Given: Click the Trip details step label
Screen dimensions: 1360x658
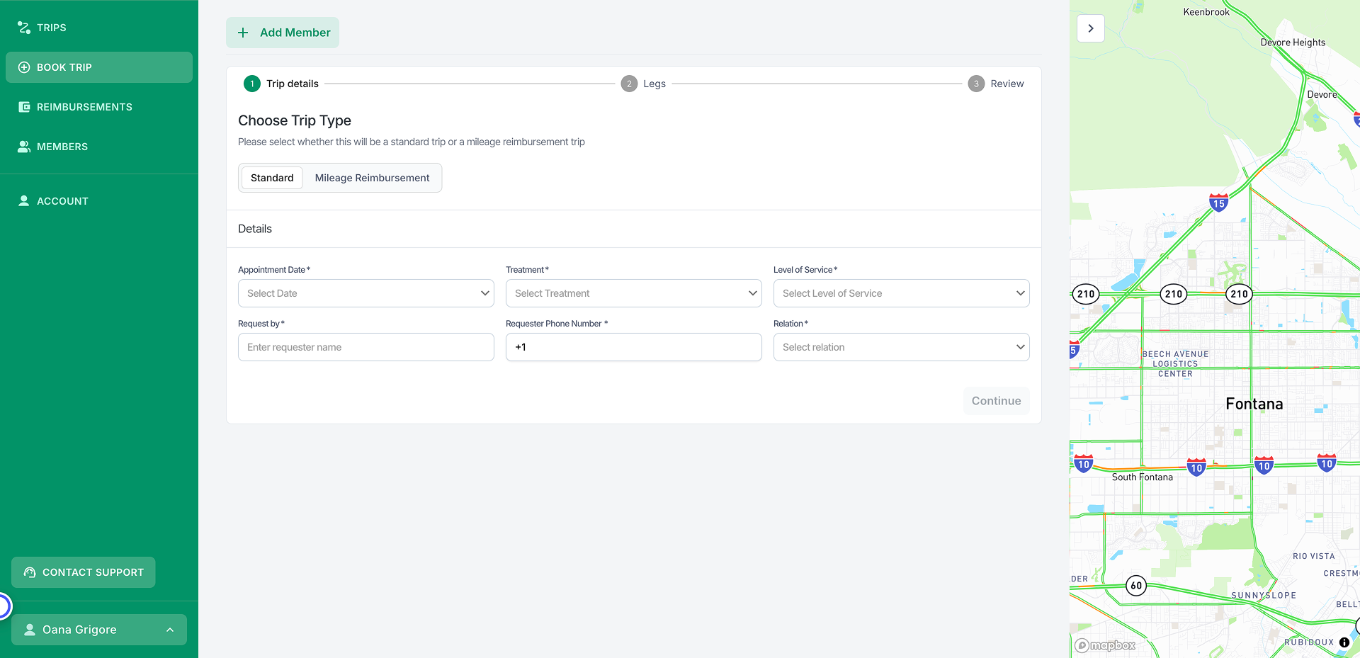Looking at the screenshot, I should (x=293, y=84).
